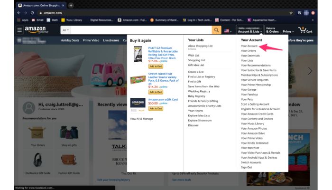Click into the Amazon search field
Viewport: 332px width, 190px height.
[141, 30]
